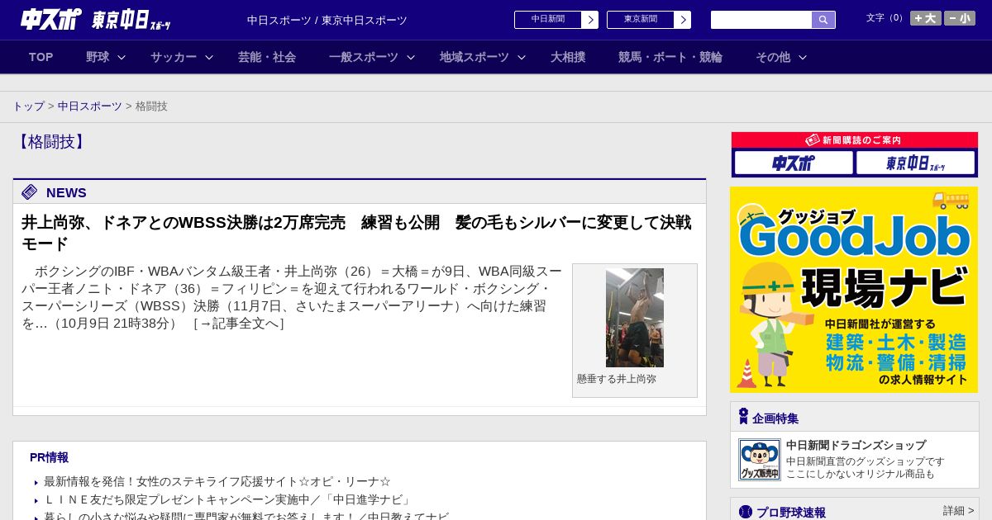Open GoodJob 現場ナビ advertisement banner
The image size is (992, 520).
pyautogui.click(x=854, y=290)
